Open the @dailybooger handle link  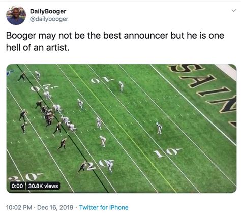(49, 19)
